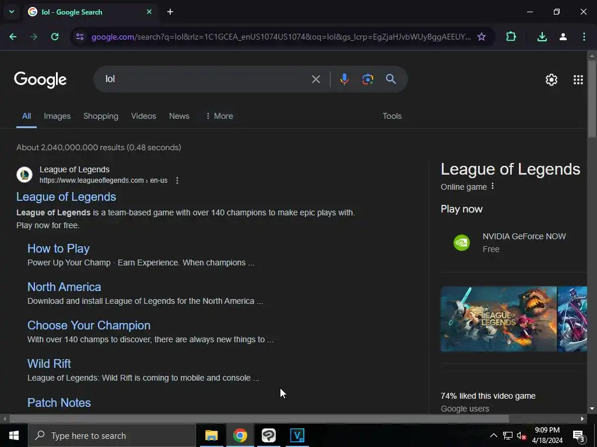Open more options for leagueoflegends.com result
The width and height of the screenshot is (597, 447).
point(177,180)
